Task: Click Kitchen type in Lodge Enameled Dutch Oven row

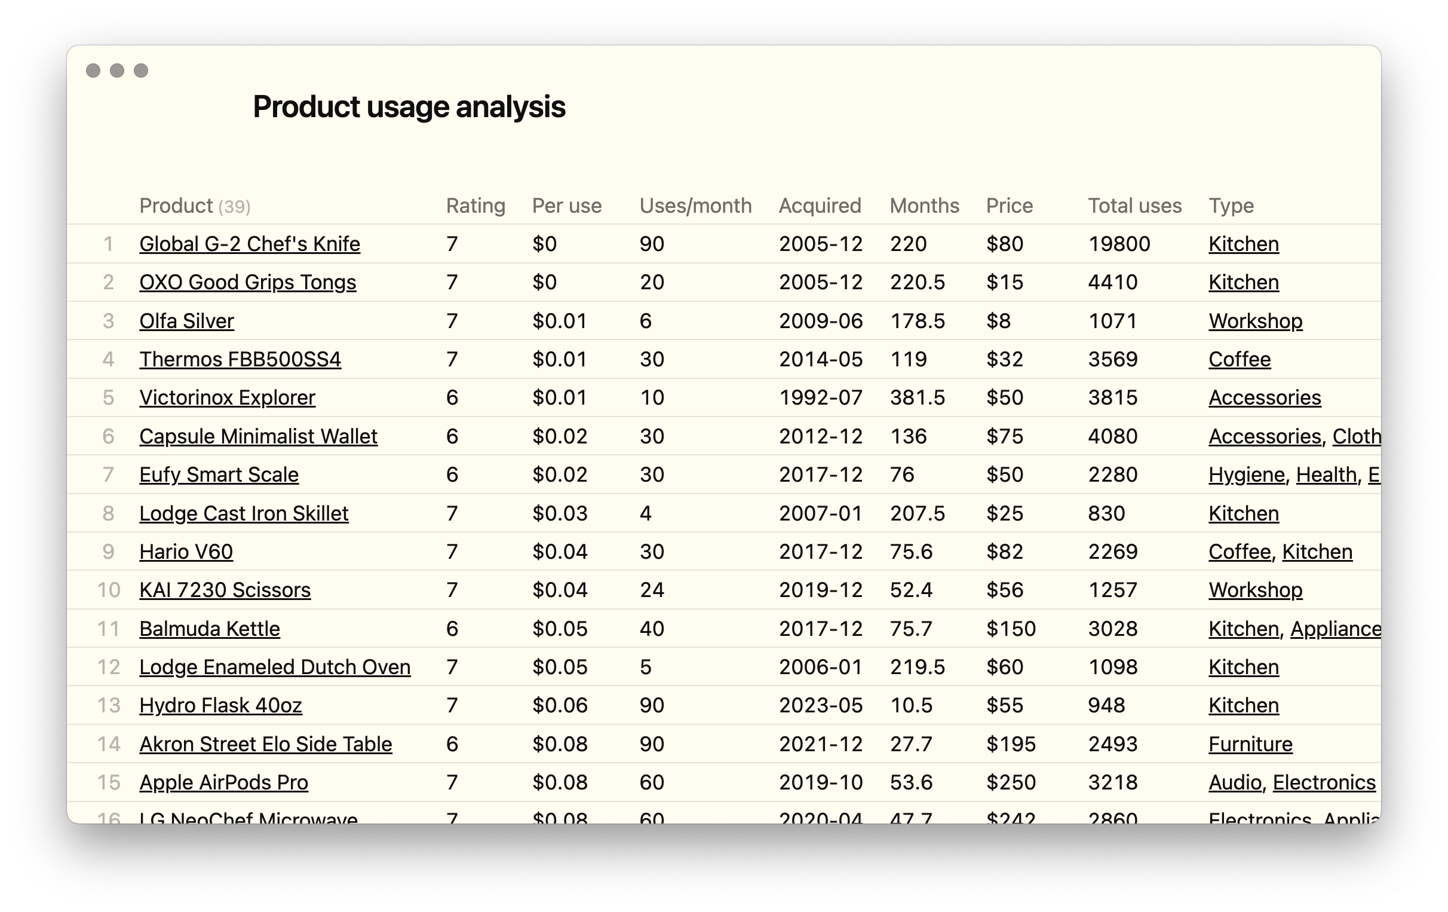Action: tap(1244, 667)
